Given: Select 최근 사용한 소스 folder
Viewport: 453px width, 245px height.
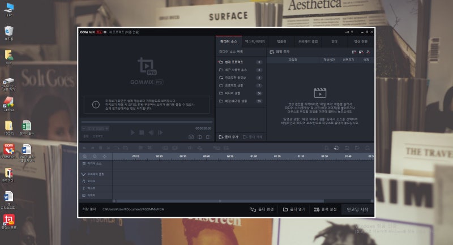Looking at the screenshot, I should click(x=241, y=70).
